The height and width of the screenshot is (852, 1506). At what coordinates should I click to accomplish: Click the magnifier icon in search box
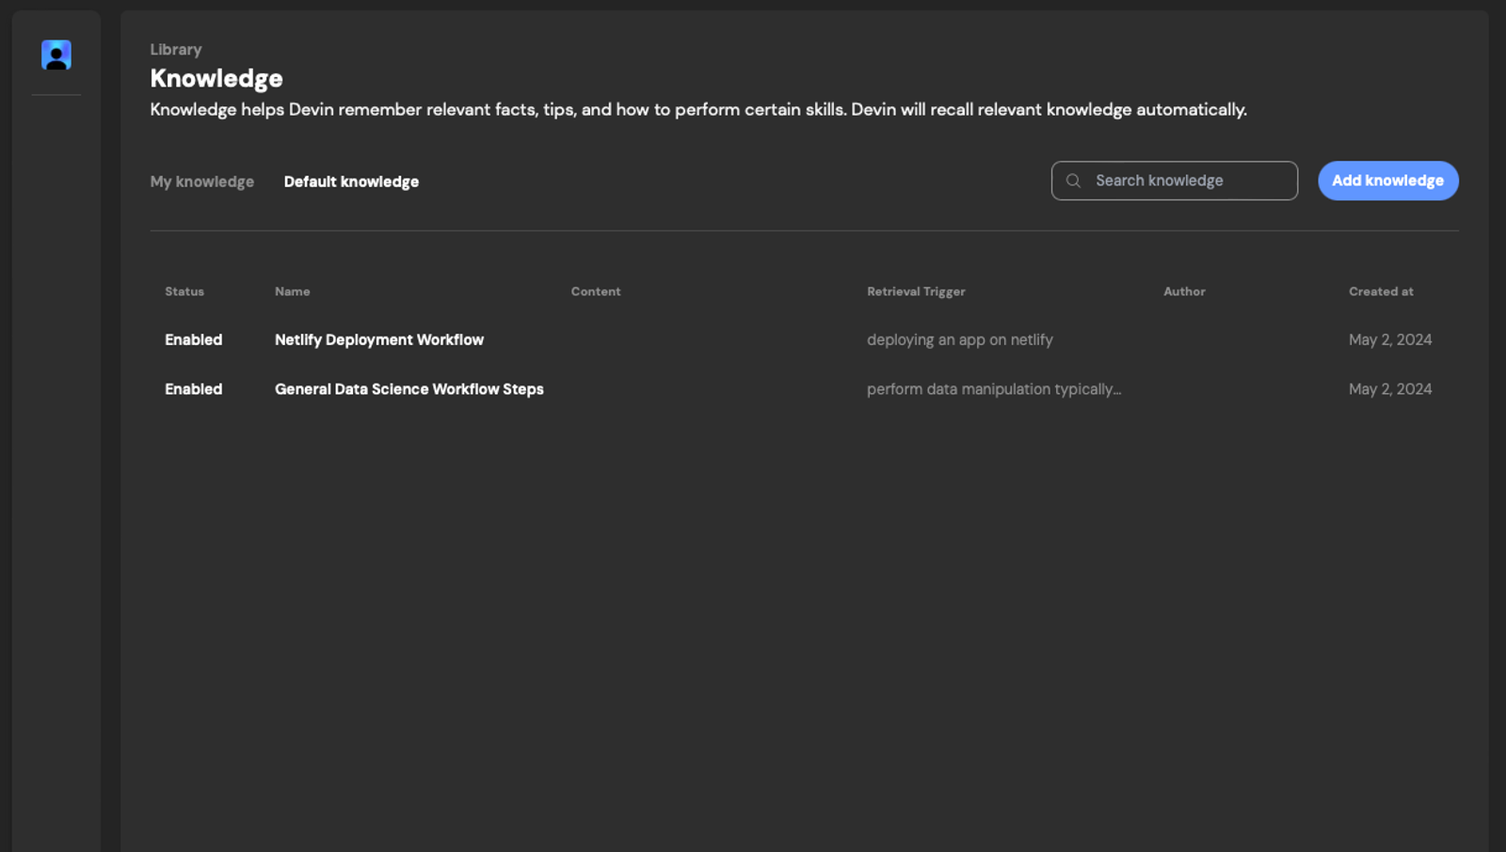[1073, 181]
